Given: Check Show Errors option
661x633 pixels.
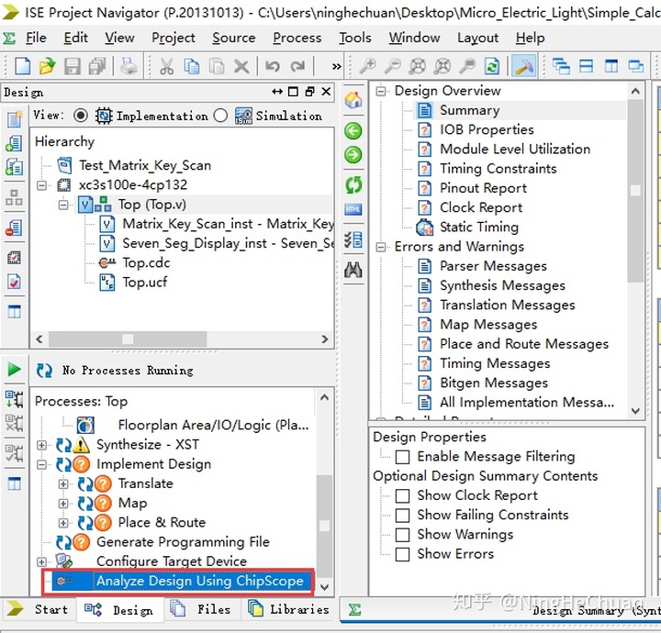Looking at the screenshot, I should (x=402, y=554).
